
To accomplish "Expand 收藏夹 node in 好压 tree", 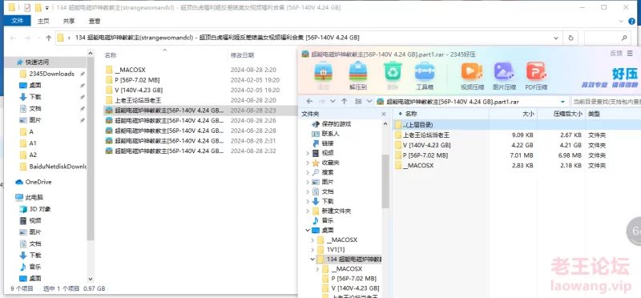I will coord(308,163).
